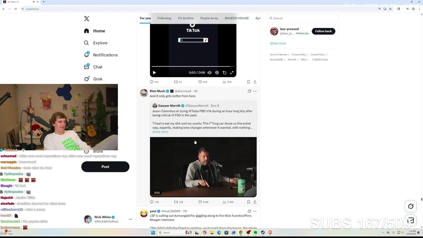
Task: Click the Post button
Action: pyautogui.click(x=105, y=167)
